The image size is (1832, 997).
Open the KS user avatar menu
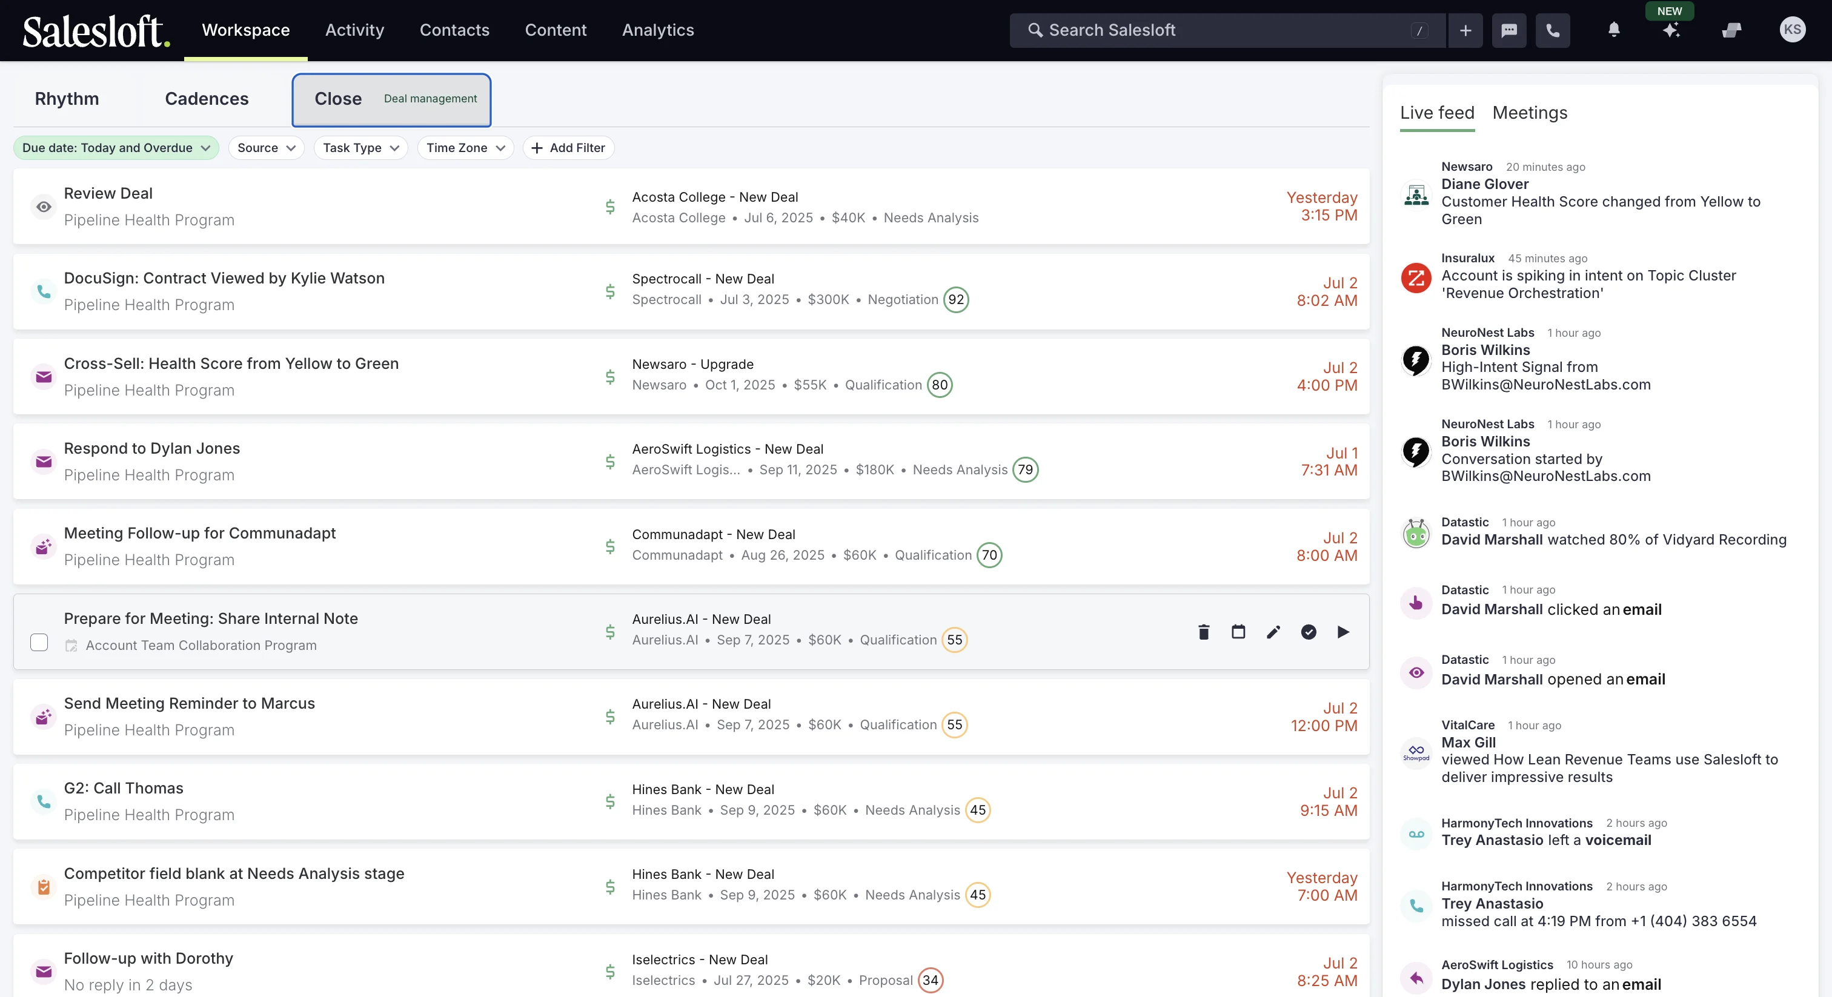(x=1792, y=29)
